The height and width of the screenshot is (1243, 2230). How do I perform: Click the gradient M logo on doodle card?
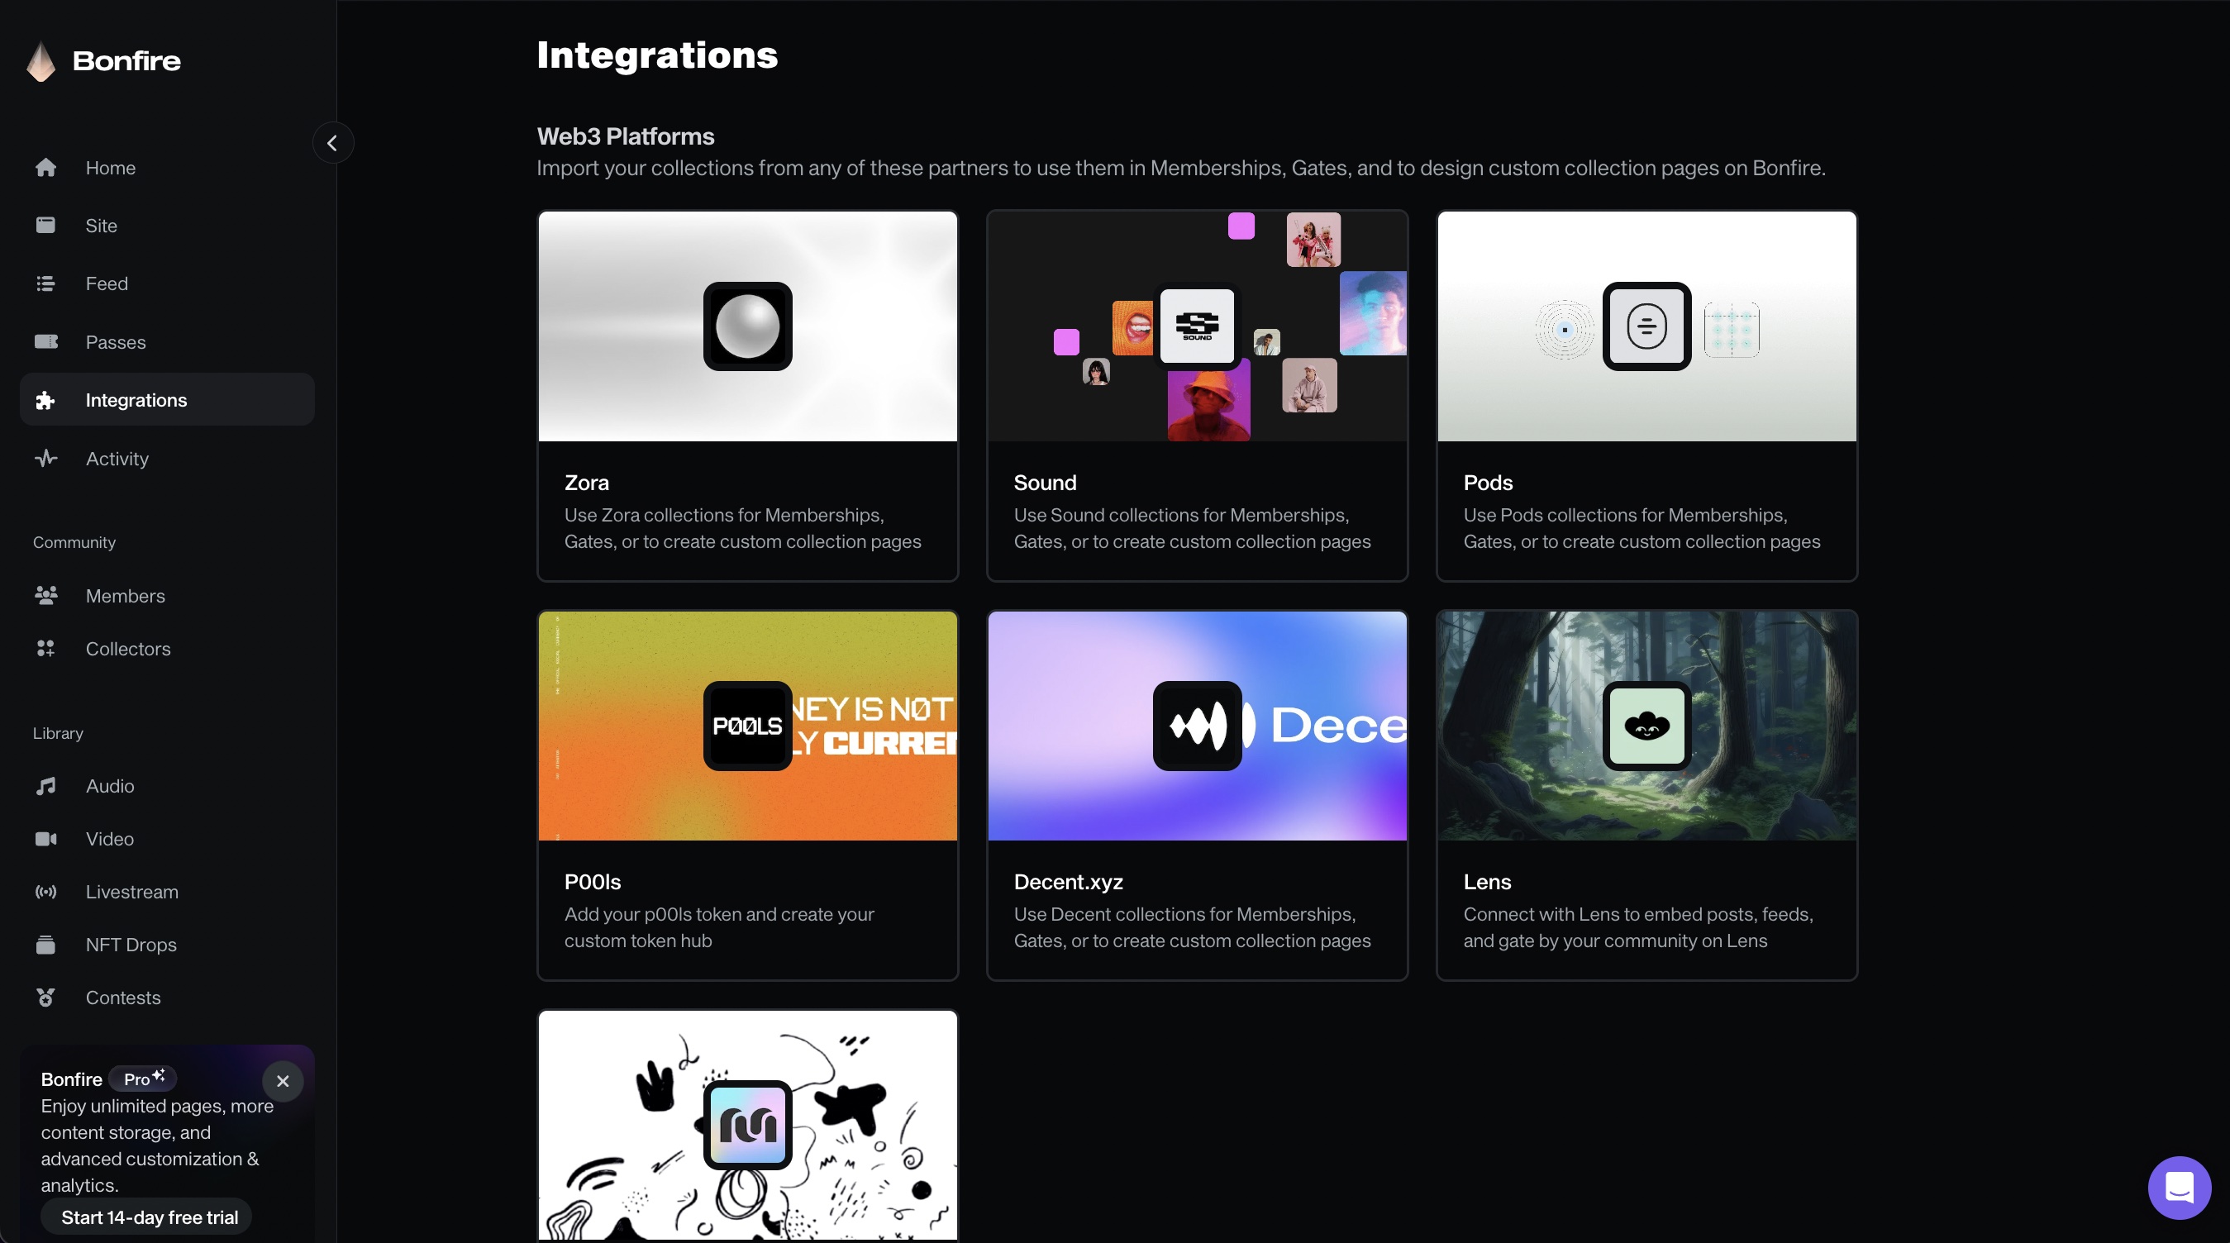tap(747, 1125)
